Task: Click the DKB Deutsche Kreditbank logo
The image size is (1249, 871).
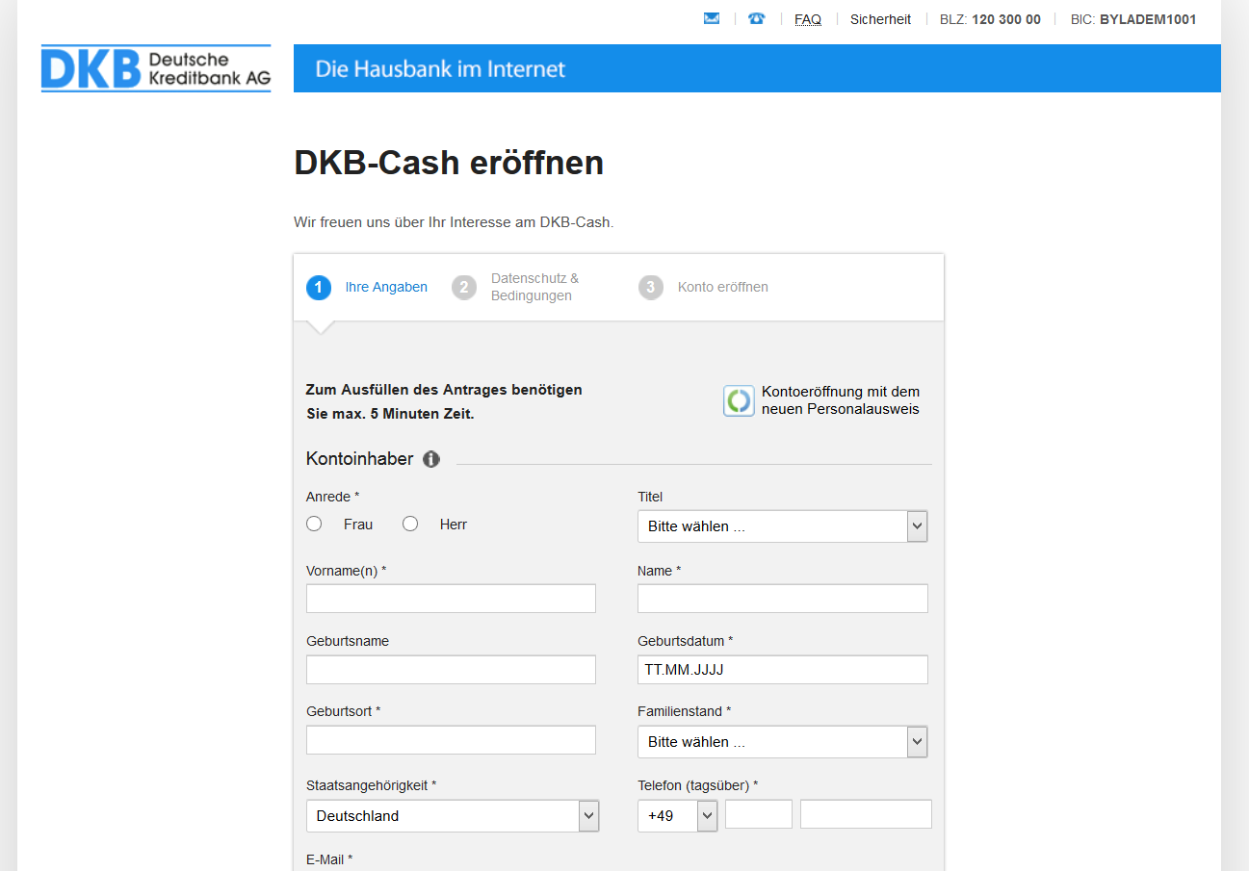Action: (156, 68)
